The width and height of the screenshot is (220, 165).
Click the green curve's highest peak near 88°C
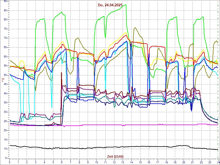pos(126,5)
